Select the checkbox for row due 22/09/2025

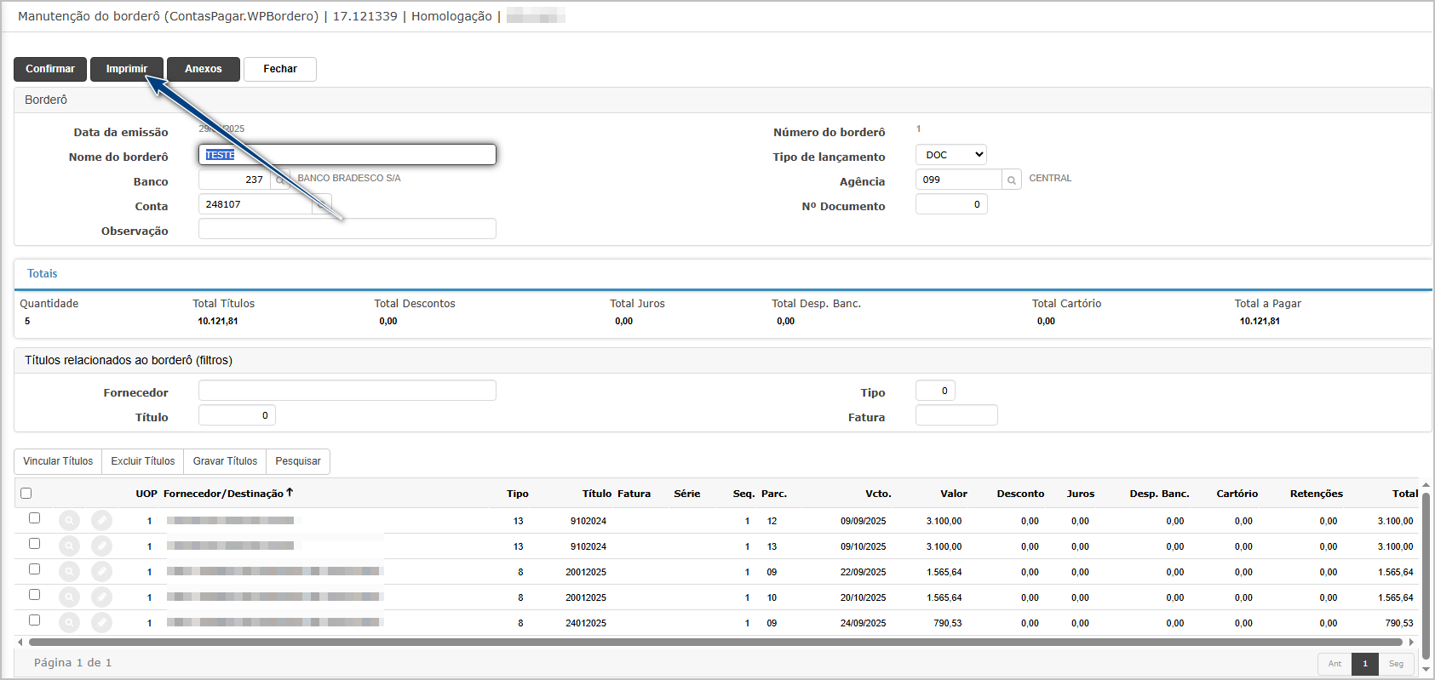(x=34, y=569)
